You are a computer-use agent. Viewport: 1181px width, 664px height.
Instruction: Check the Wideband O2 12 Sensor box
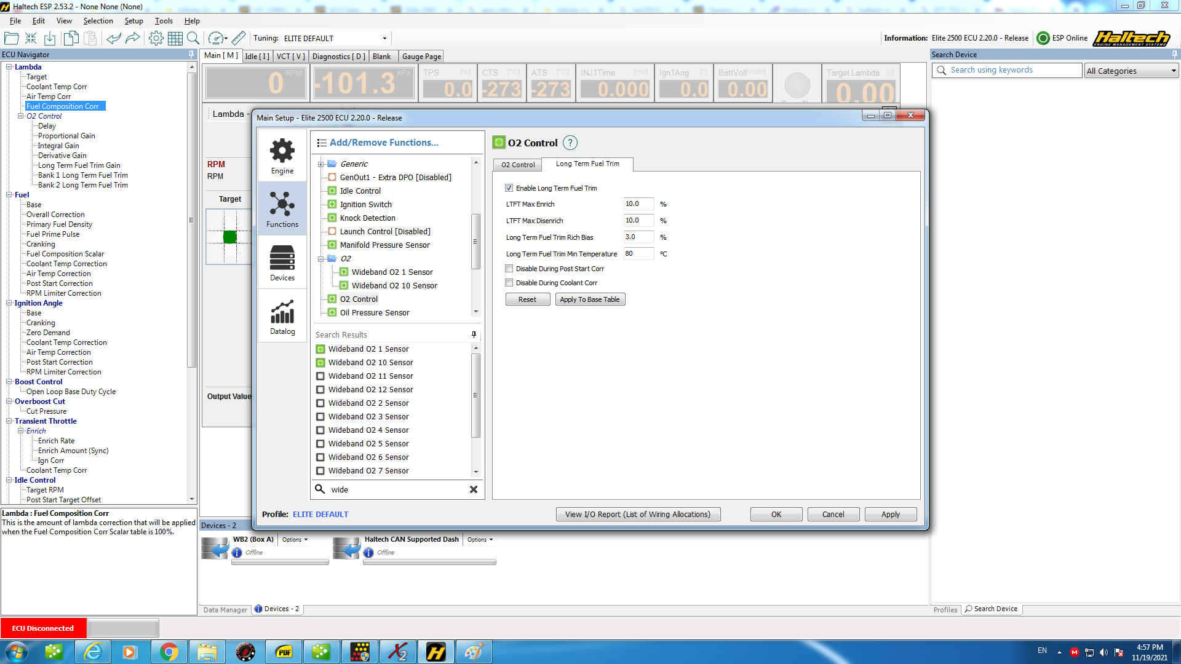pos(320,390)
